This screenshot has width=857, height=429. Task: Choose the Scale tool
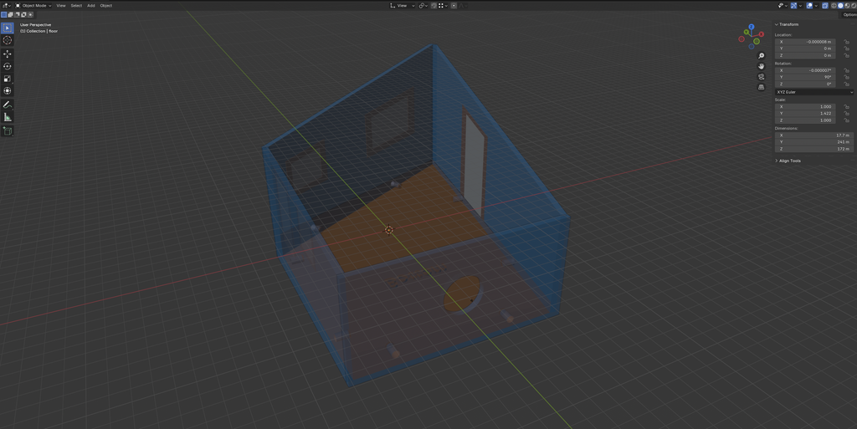tap(7, 79)
